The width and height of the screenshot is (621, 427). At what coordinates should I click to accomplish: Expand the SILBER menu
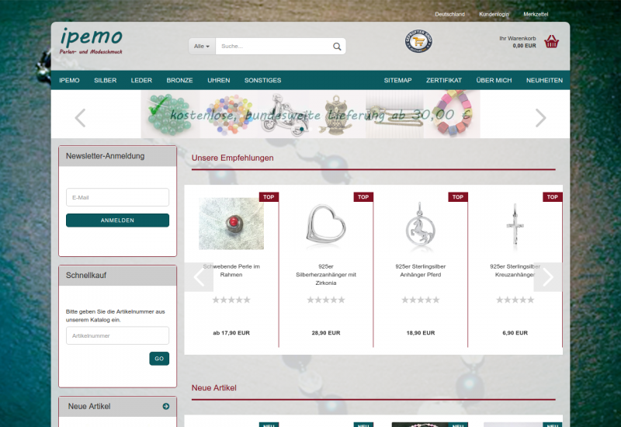click(x=105, y=81)
